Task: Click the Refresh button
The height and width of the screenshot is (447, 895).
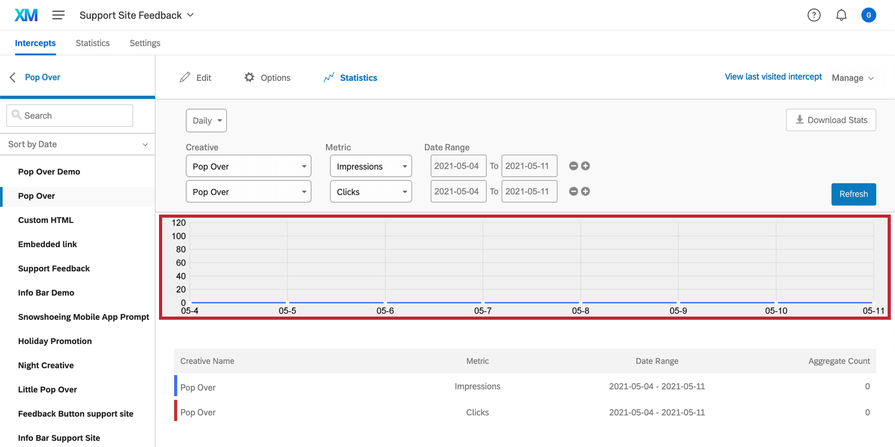Action: pyautogui.click(x=853, y=194)
